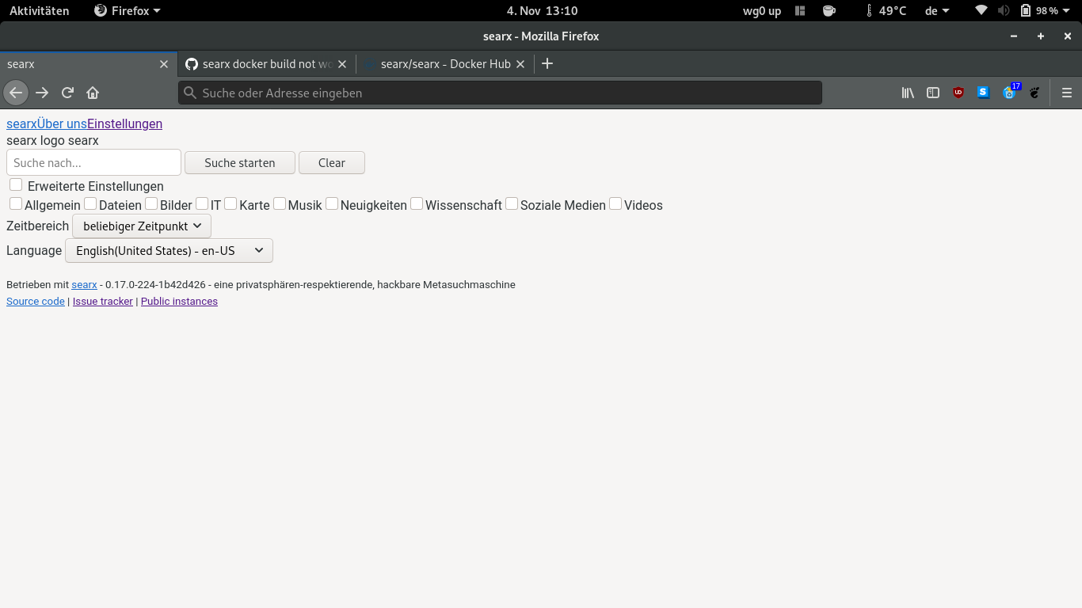Toggle the Firefox sidebar view
This screenshot has width=1082, height=608.
click(x=932, y=93)
